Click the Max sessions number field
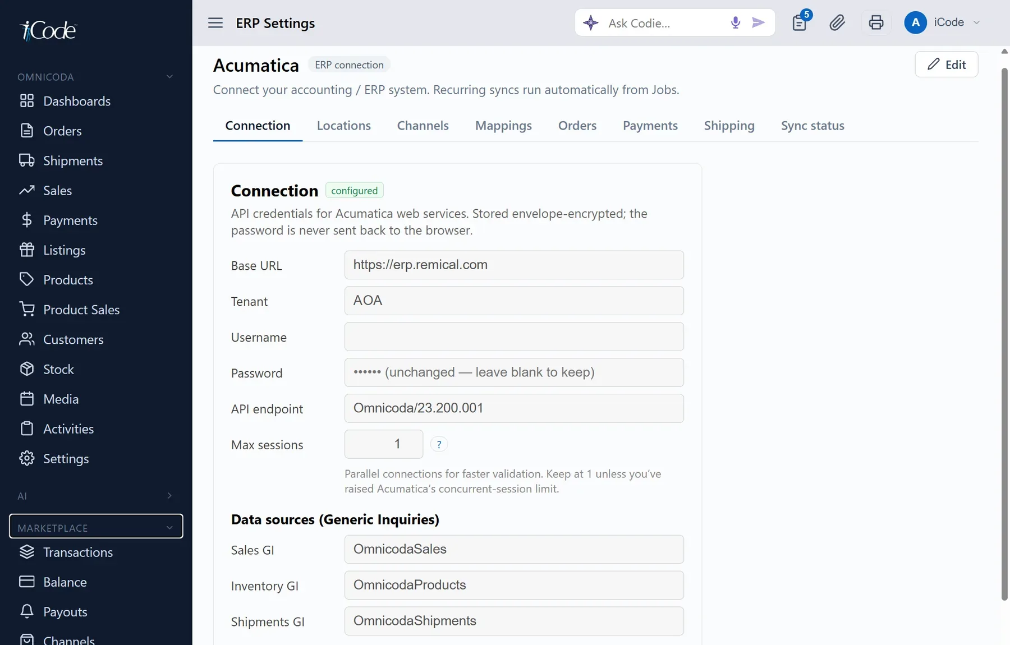The image size is (1010, 645). tap(384, 444)
